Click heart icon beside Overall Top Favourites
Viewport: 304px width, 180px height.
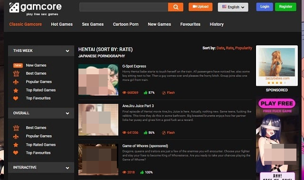coord(16,153)
